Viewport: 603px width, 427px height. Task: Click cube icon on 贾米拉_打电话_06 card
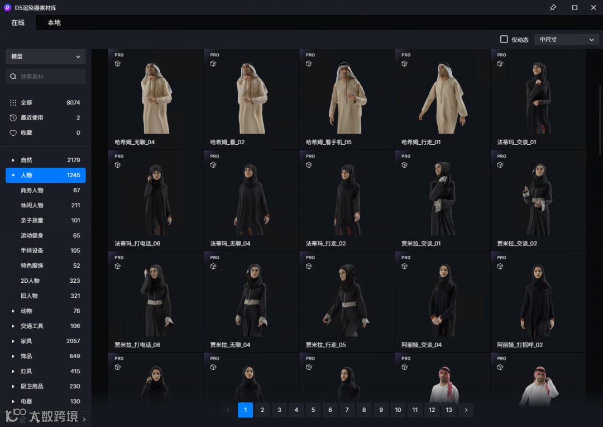[x=118, y=266]
